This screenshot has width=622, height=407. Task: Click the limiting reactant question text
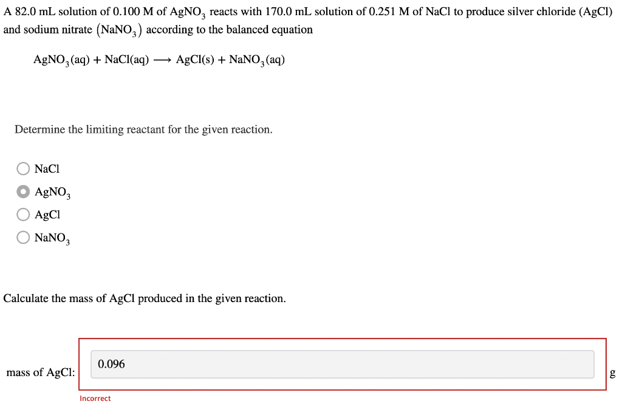143,129
